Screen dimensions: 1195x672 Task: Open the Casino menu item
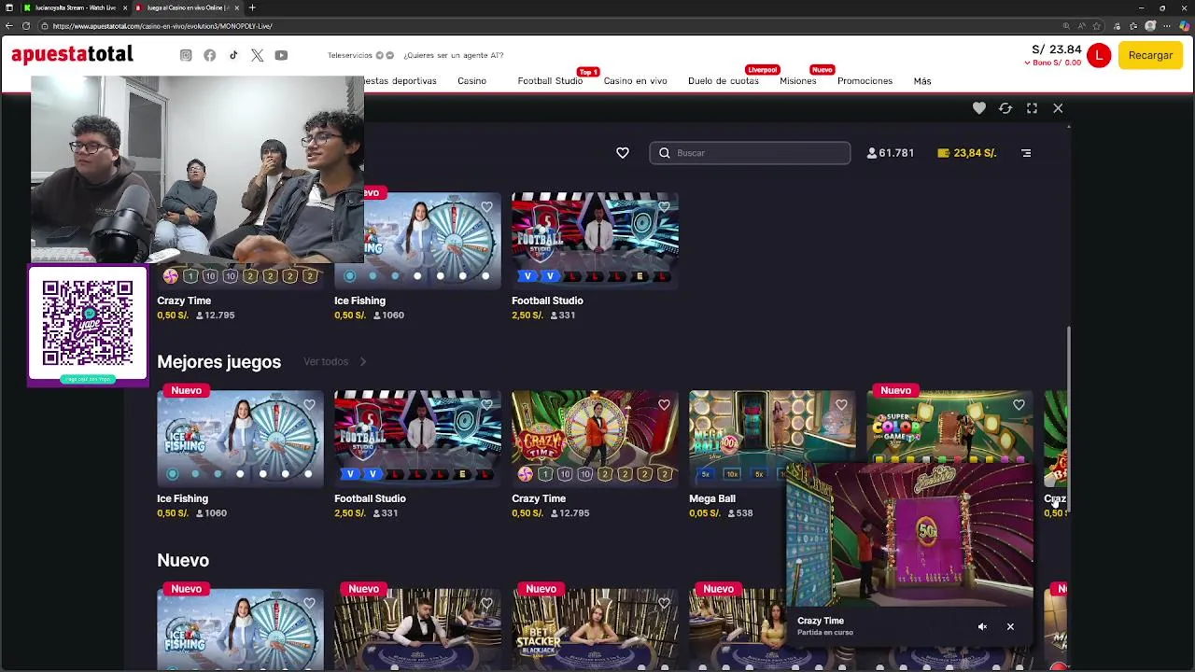pos(471,81)
